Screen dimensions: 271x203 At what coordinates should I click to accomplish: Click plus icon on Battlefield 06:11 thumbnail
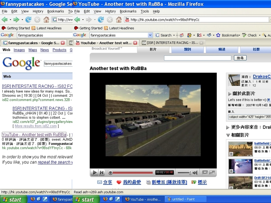pyautogui.click(x=231, y=171)
